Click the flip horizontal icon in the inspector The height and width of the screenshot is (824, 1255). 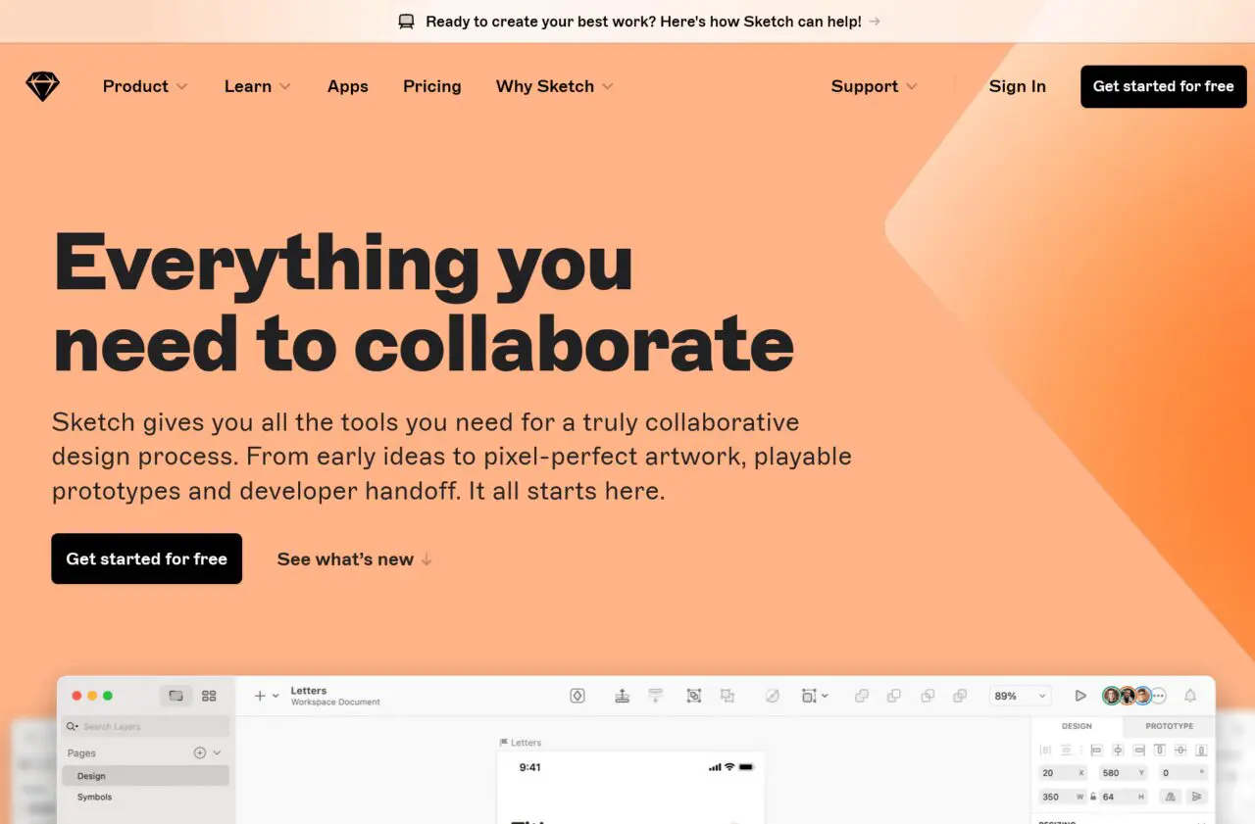point(1170,797)
